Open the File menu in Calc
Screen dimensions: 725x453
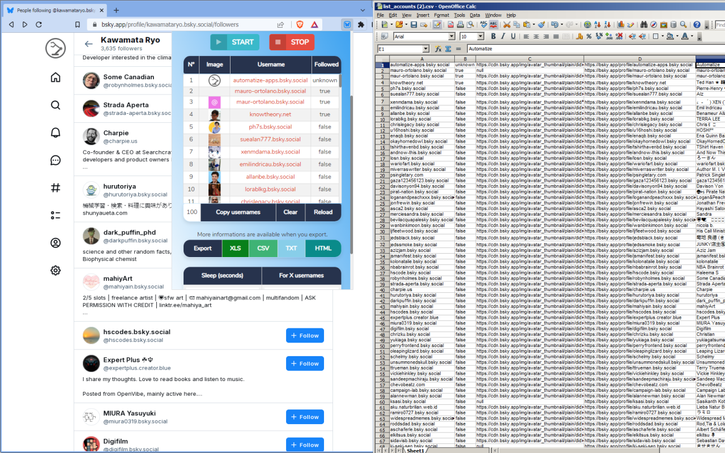point(381,15)
